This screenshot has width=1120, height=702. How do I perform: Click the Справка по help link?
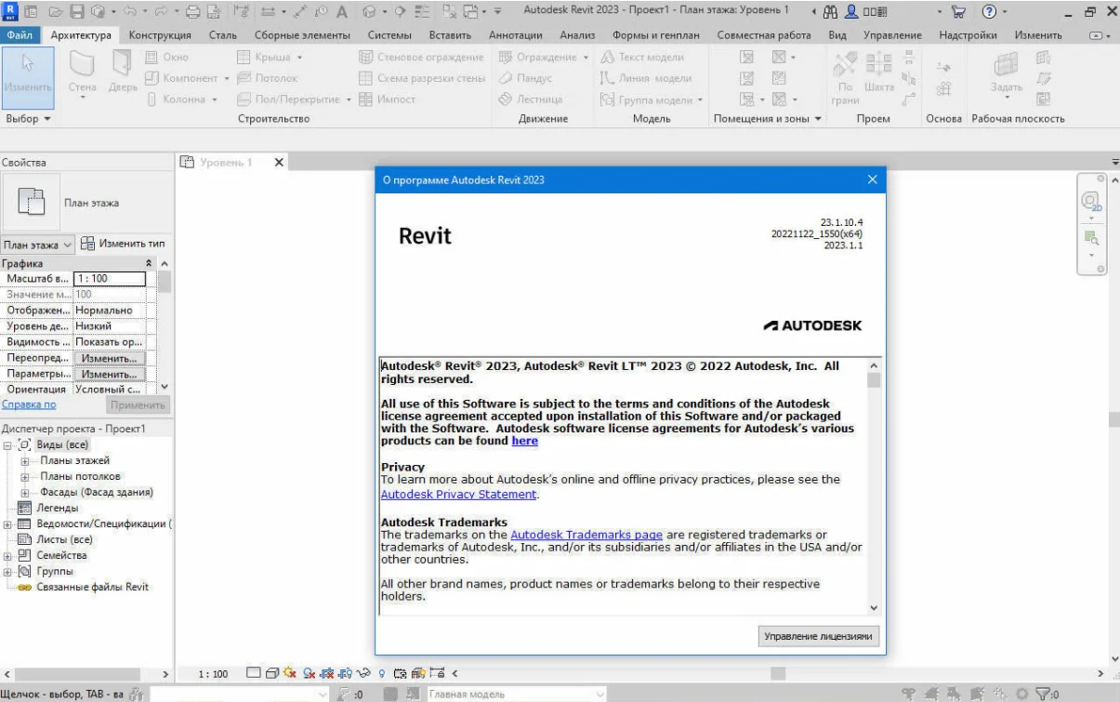tap(29, 404)
